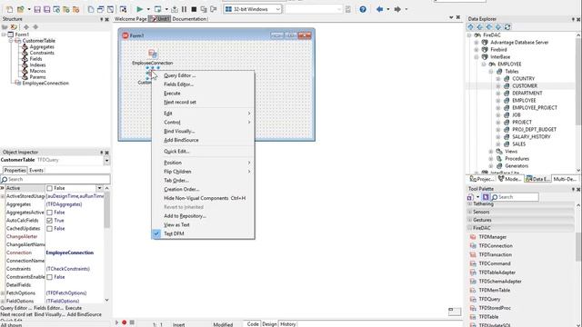582x327 pixels.
Task: Open Help via the blue question icon
Action: 363,9
